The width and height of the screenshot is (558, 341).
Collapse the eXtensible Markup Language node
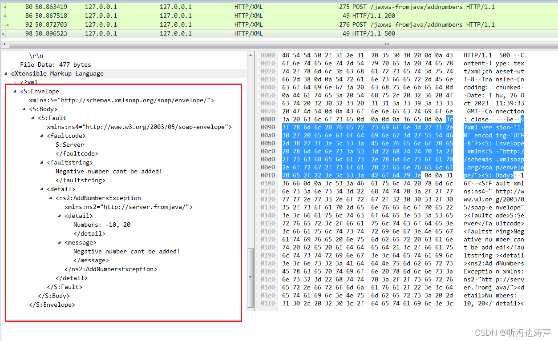coord(6,73)
